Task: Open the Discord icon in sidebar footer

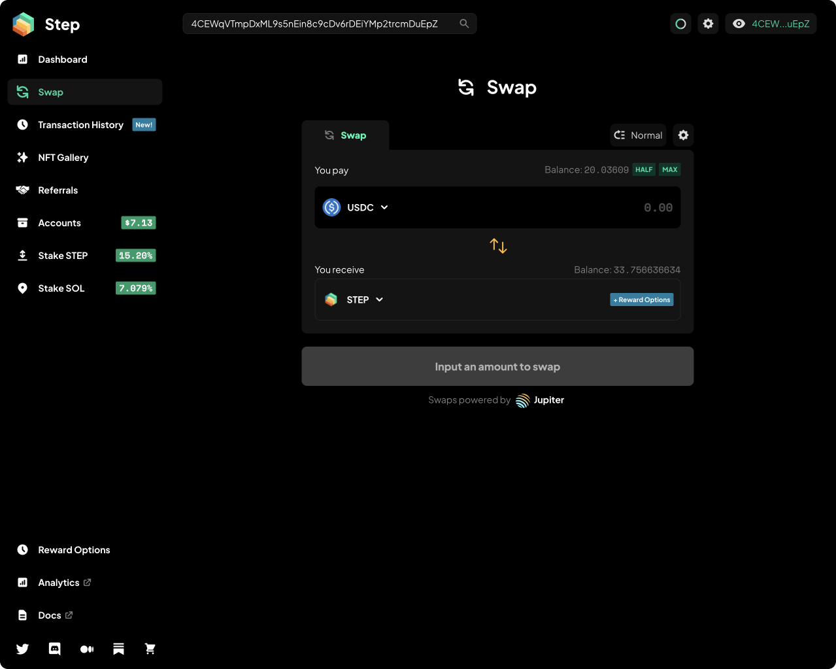Action: (x=55, y=649)
